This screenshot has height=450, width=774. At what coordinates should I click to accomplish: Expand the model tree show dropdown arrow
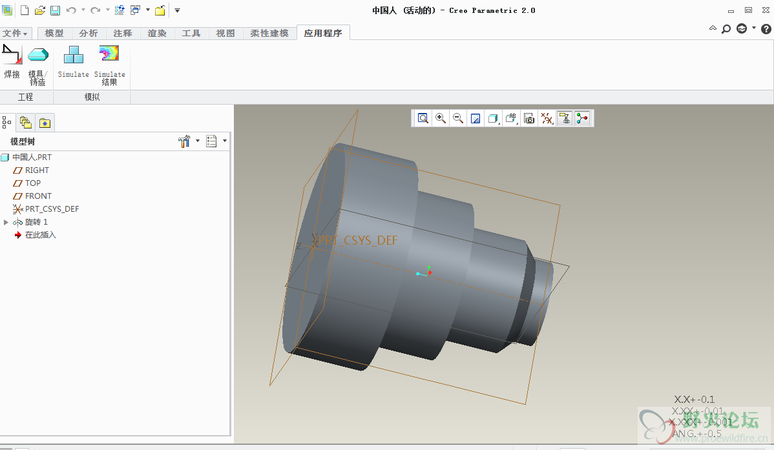[225, 141]
